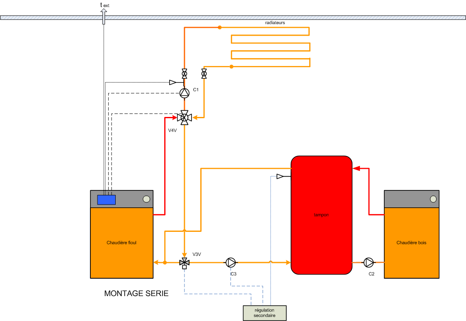The image size is (466, 321).
Task: Click the C1 circulator pump symbol
Action: (184, 93)
